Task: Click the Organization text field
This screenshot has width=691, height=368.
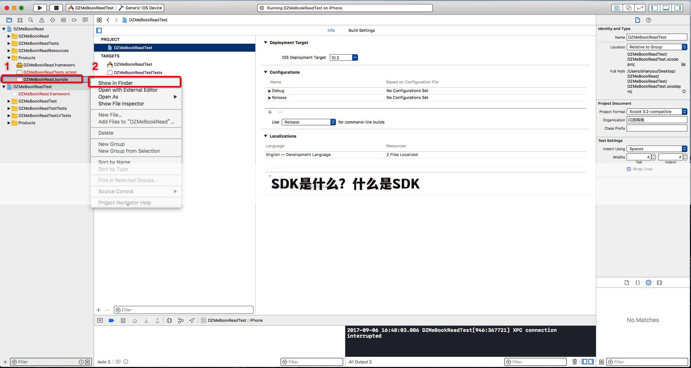Action: (656, 120)
